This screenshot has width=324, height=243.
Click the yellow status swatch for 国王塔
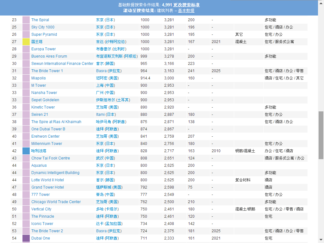coord(26,42)
